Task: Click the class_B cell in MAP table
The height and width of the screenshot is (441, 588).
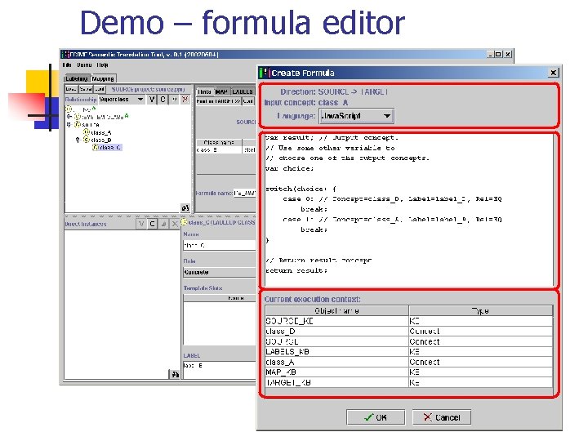Action: tap(219, 150)
